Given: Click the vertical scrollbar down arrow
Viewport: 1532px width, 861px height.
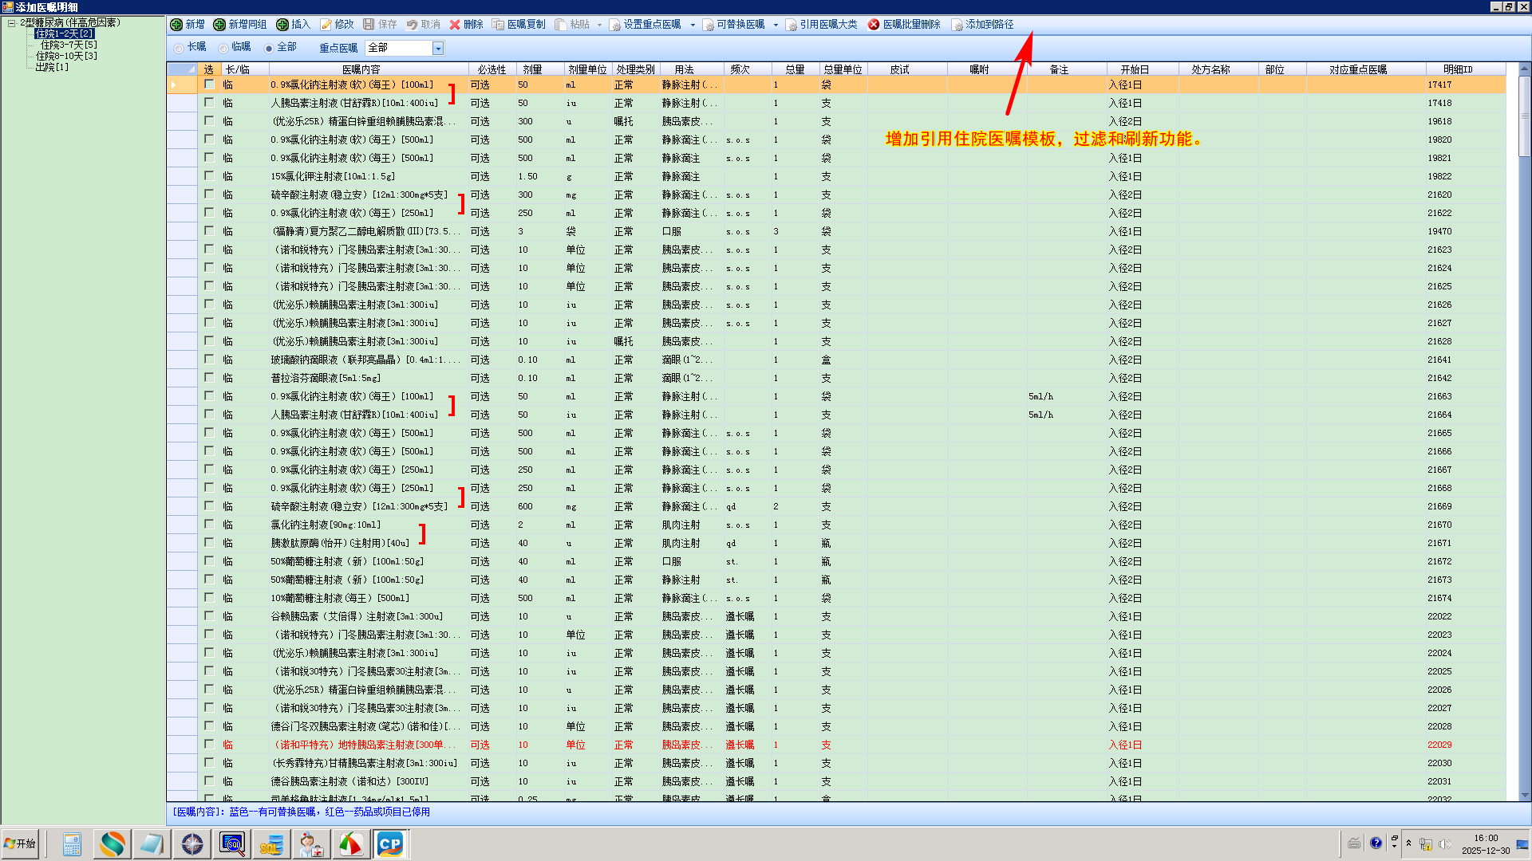Looking at the screenshot, I should coord(1524,795).
